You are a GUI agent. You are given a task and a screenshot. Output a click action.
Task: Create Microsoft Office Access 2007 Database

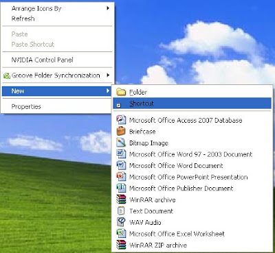192,120
